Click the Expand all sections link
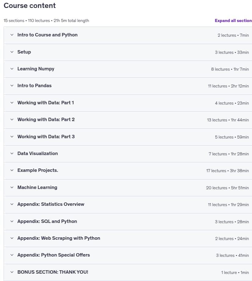The height and width of the screenshot is (281, 252). [x=233, y=20]
